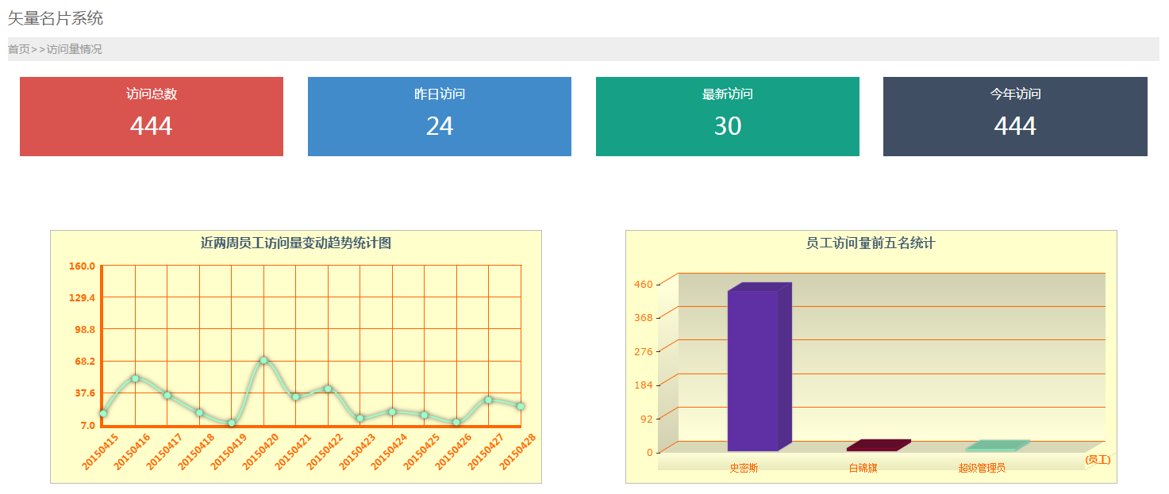The image size is (1169, 494).
Task: Click the (员工) axis caption
Action: pos(1098,460)
